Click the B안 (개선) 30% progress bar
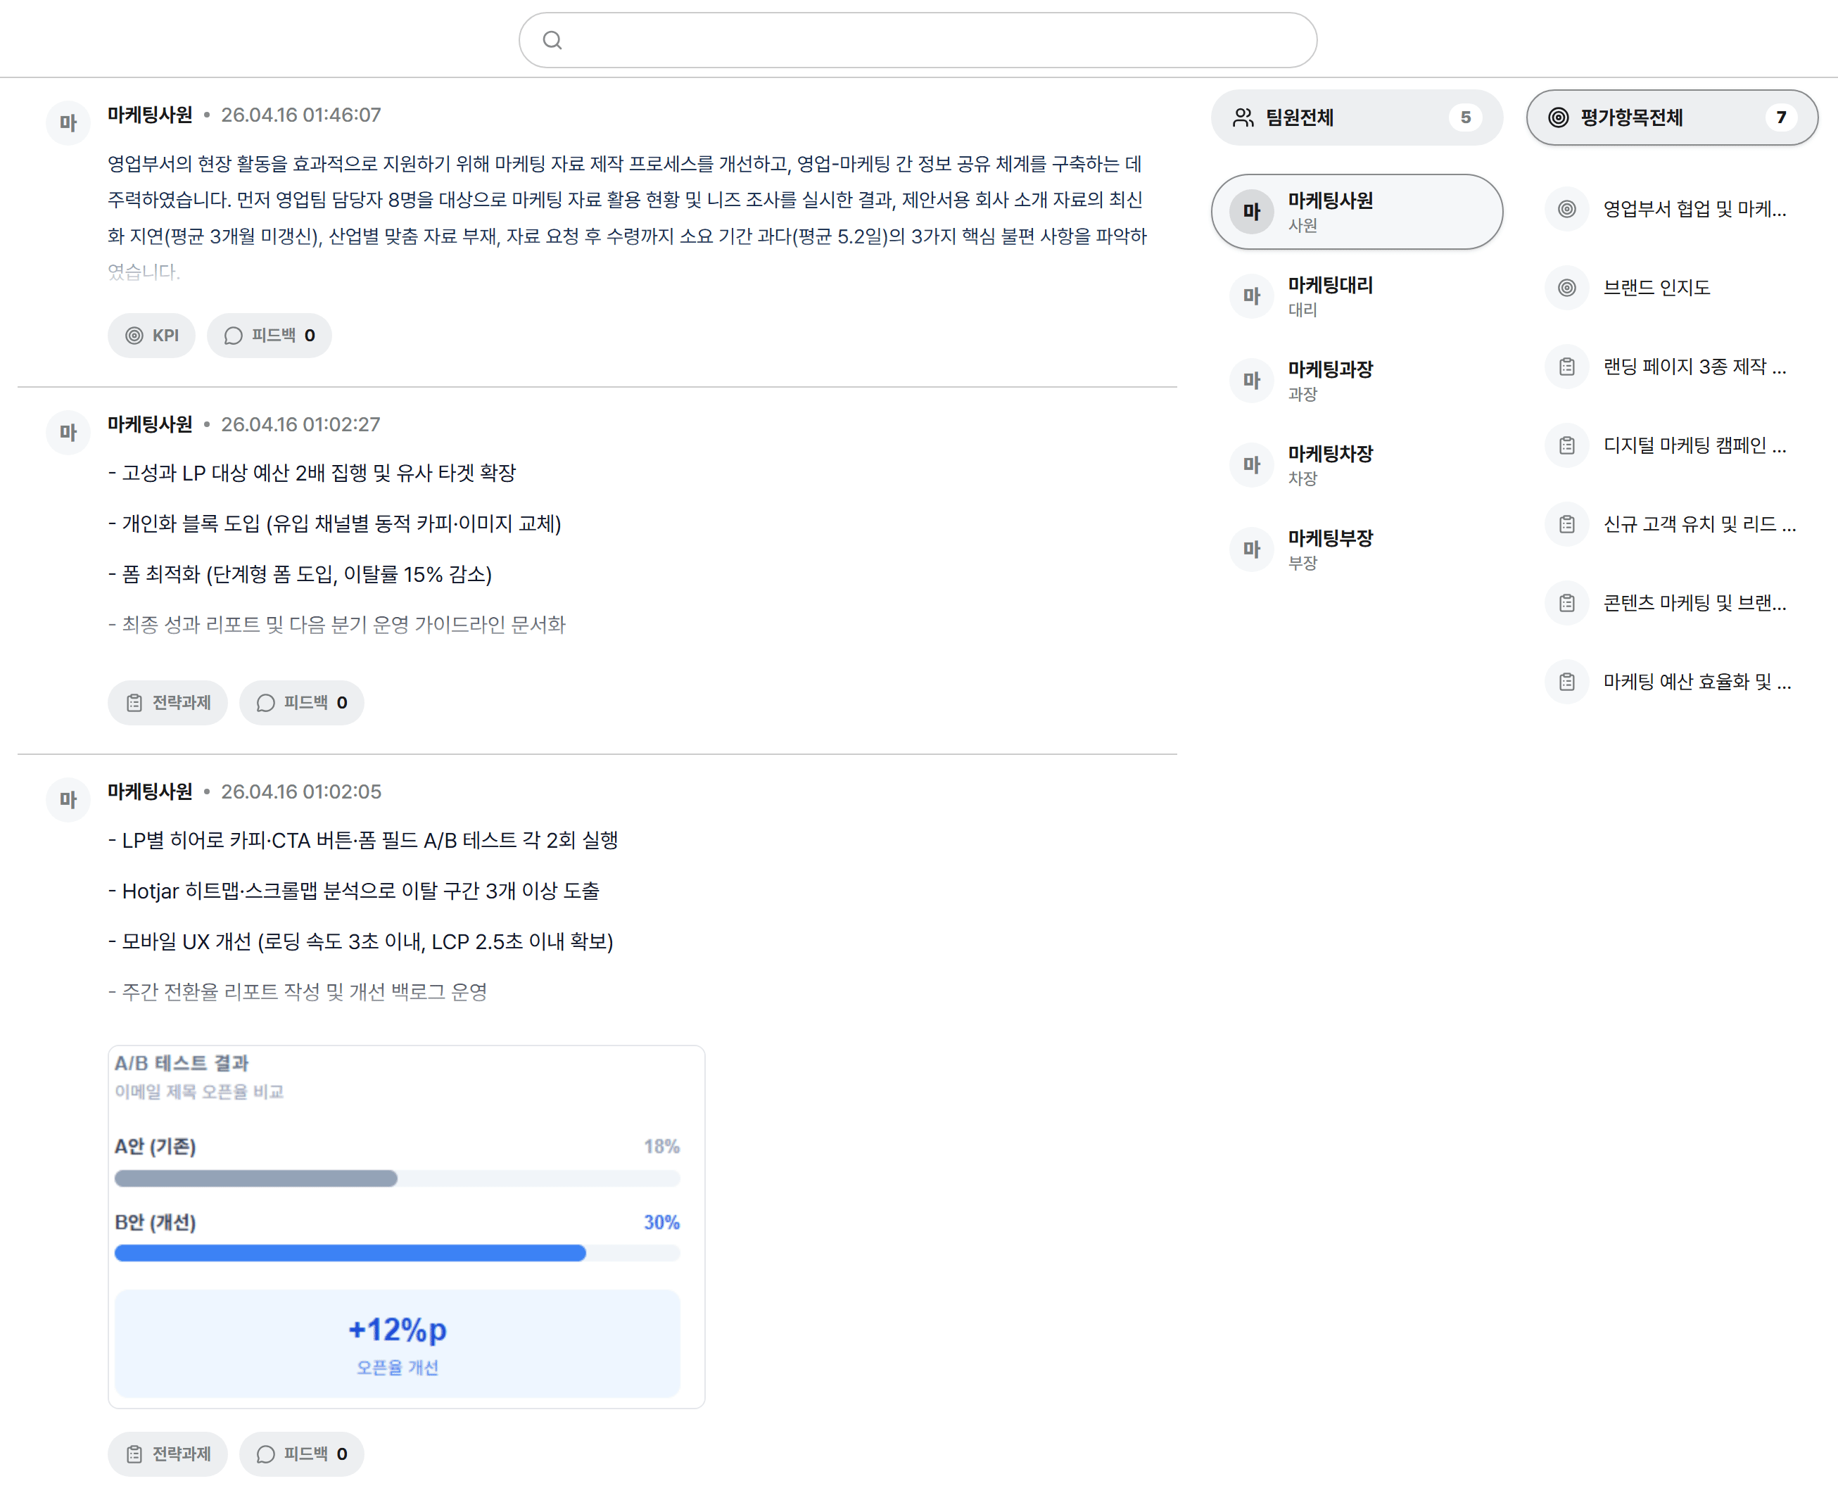Viewport: 1838px width, 1500px height. click(398, 1254)
